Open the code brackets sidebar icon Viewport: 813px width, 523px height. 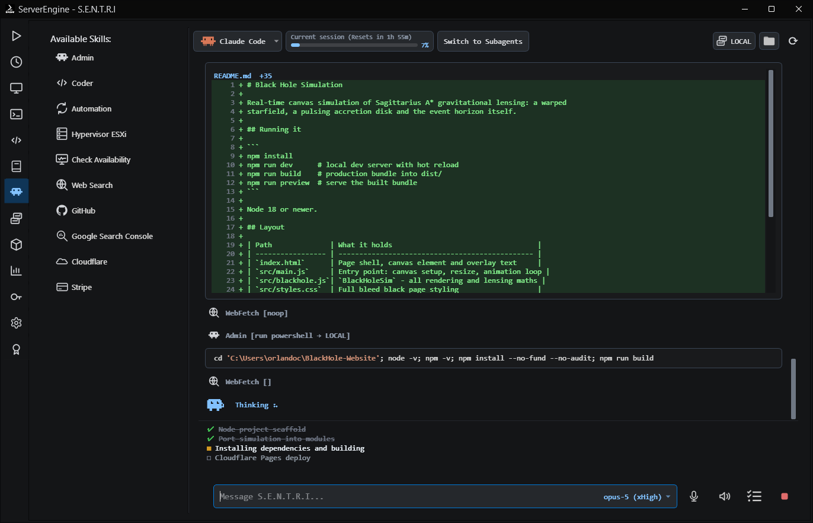17,141
